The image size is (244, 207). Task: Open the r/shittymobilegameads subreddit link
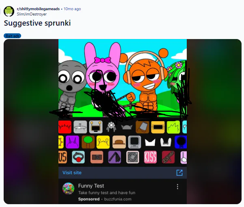38,9
